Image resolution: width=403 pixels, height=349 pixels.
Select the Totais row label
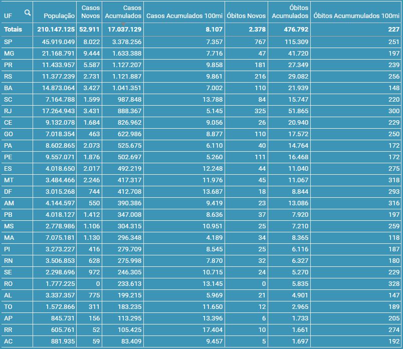click(13, 30)
